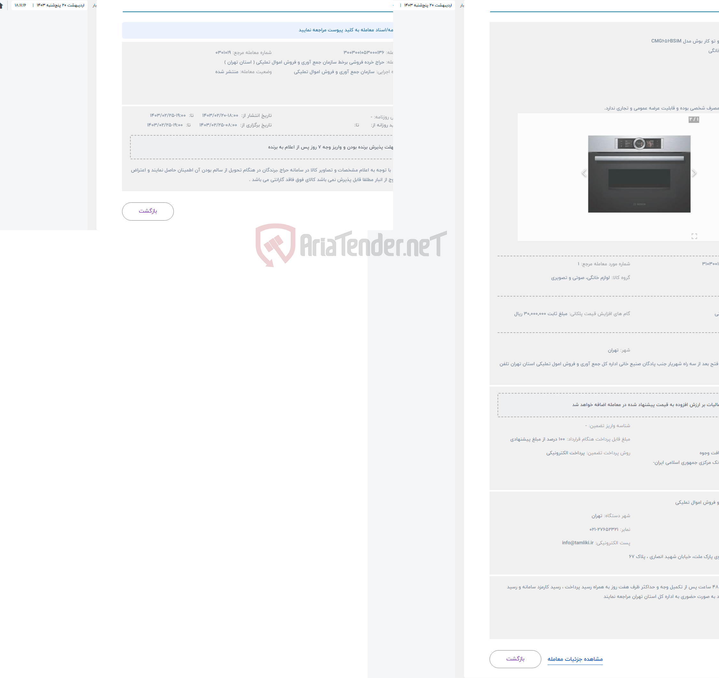Screen dimensions: 719x678
Task: Click the بازگشت button on right panel
Action: 515,658
